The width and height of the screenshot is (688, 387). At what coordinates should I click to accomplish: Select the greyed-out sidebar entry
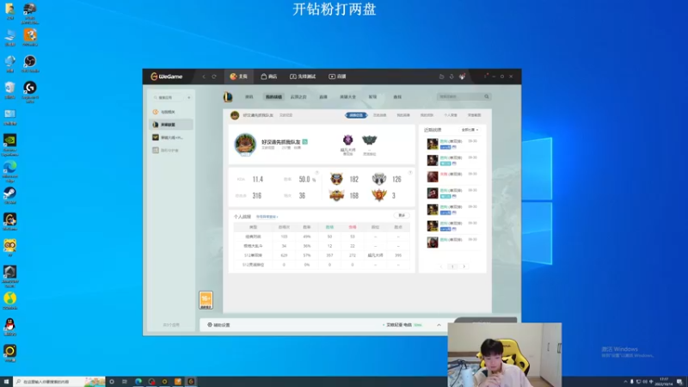[x=171, y=150]
